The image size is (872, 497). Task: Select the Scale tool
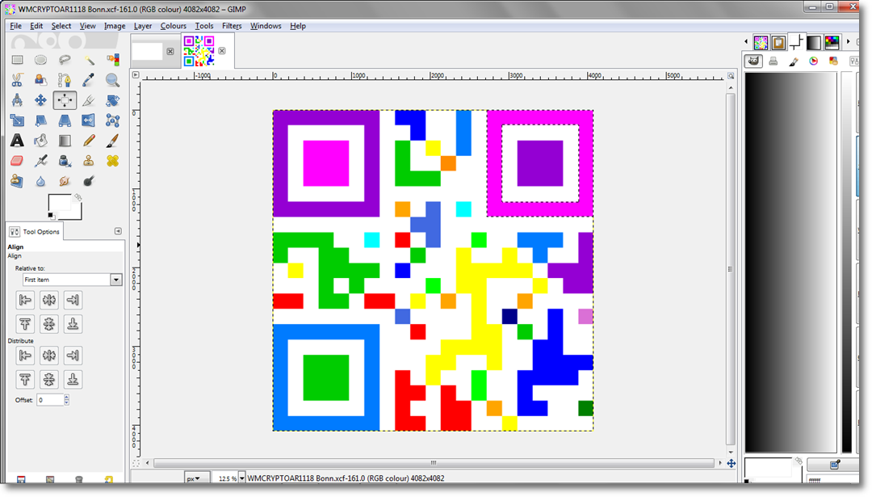(x=17, y=120)
